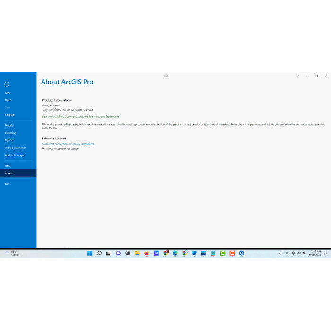Open the Chat app on taskbar
The image size is (331, 331).
pos(118,253)
